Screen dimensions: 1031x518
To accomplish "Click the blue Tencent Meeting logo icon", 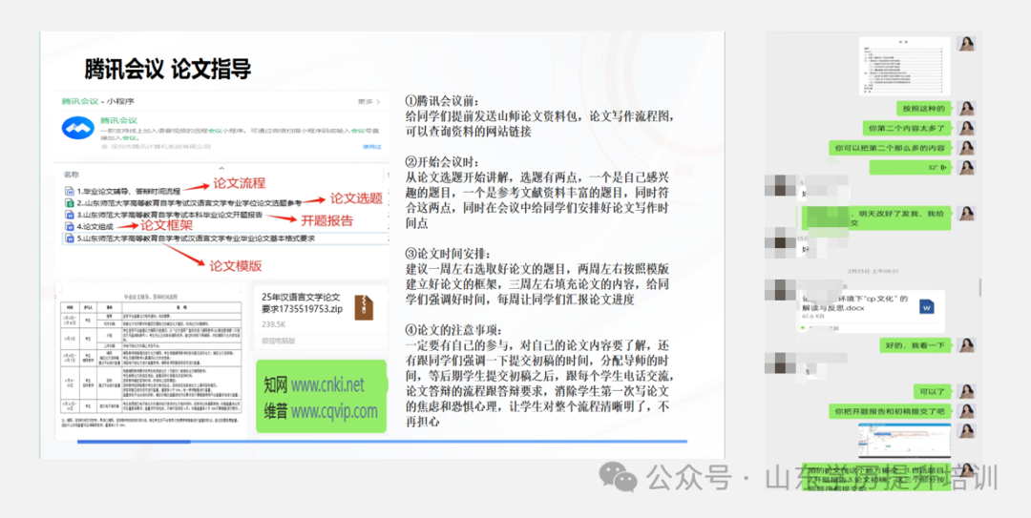I will coord(78,128).
